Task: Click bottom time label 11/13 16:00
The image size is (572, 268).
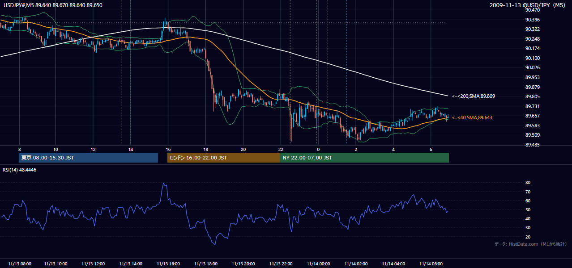Action: [x=168, y=264]
